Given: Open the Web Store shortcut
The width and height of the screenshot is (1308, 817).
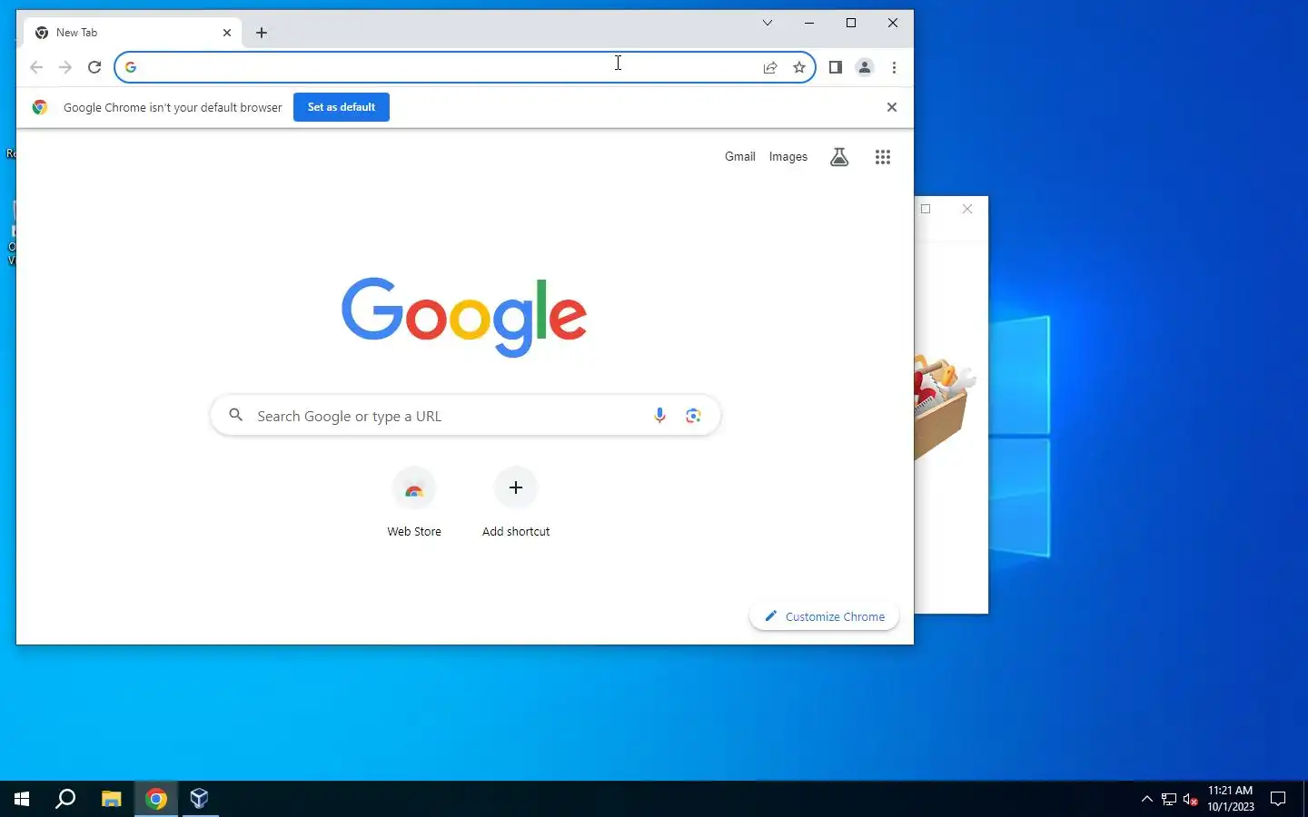Looking at the screenshot, I should point(414,504).
